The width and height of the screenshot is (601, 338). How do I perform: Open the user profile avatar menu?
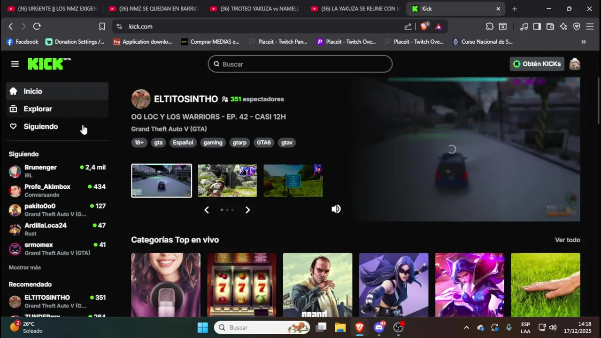[x=575, y=64]
